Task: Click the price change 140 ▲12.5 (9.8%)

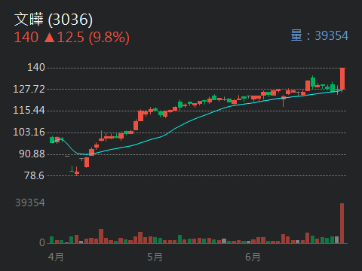Action: [72, 38]
